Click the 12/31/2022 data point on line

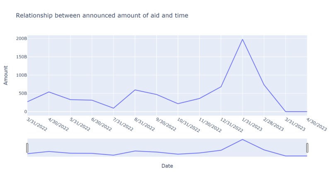221,87
